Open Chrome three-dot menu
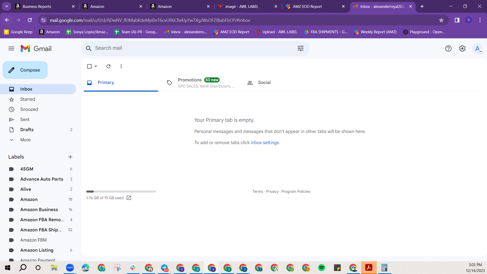The width and height of the screenshot is (487, 274). point(480,20)
